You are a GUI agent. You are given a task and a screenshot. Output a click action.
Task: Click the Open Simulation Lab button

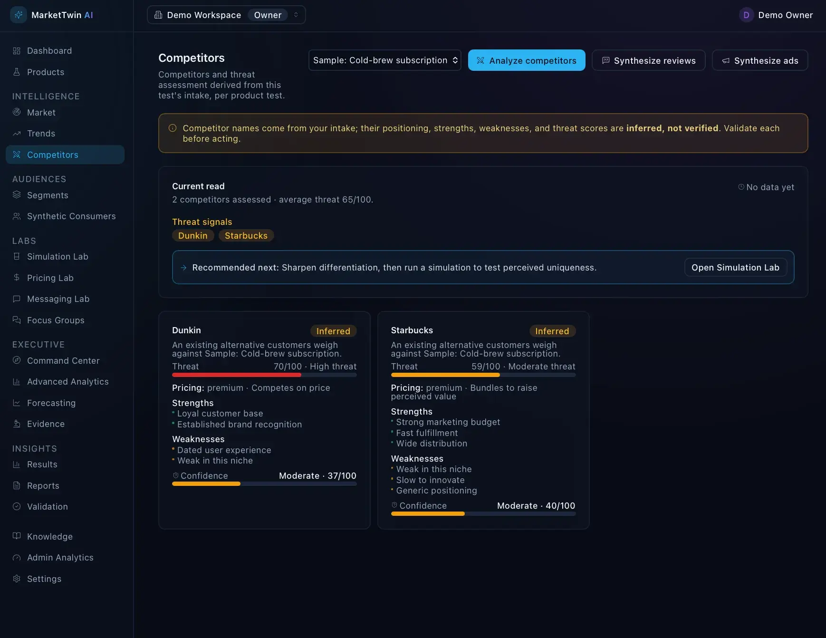[x=735, y=267]
